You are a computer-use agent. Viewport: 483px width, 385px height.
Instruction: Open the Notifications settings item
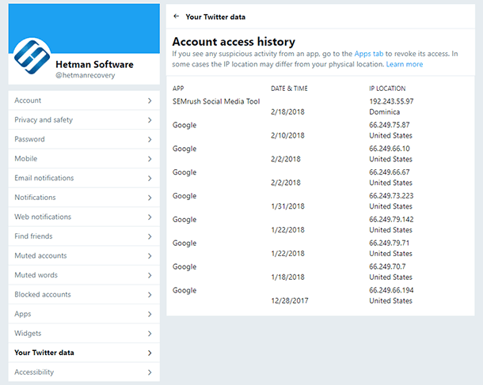[84, 197]
